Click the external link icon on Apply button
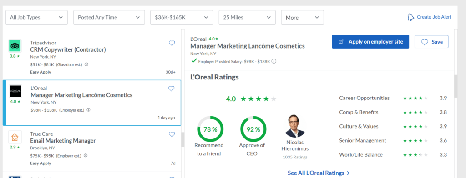The width and height of the screenshot is (466, 178). [341, 42]
